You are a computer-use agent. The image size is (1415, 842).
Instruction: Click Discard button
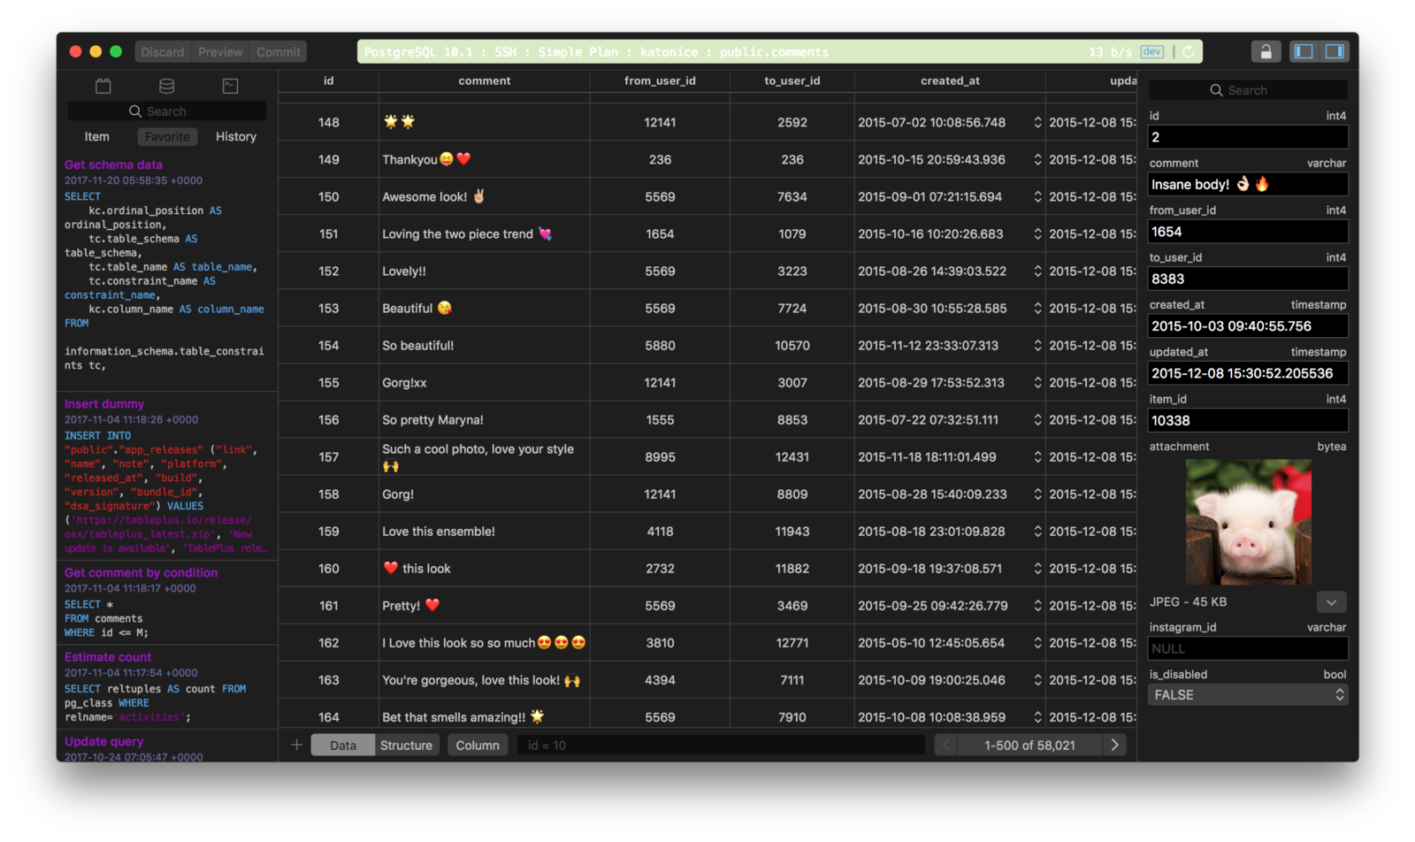point(163,52)
